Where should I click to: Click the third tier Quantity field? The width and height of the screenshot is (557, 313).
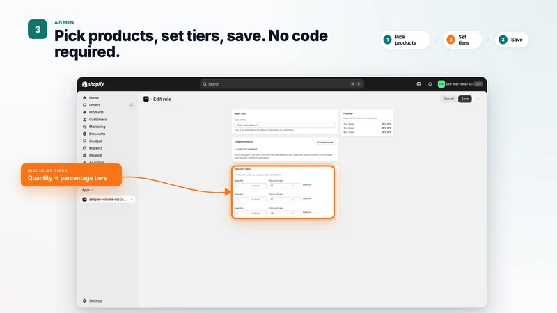pos(250,214)
